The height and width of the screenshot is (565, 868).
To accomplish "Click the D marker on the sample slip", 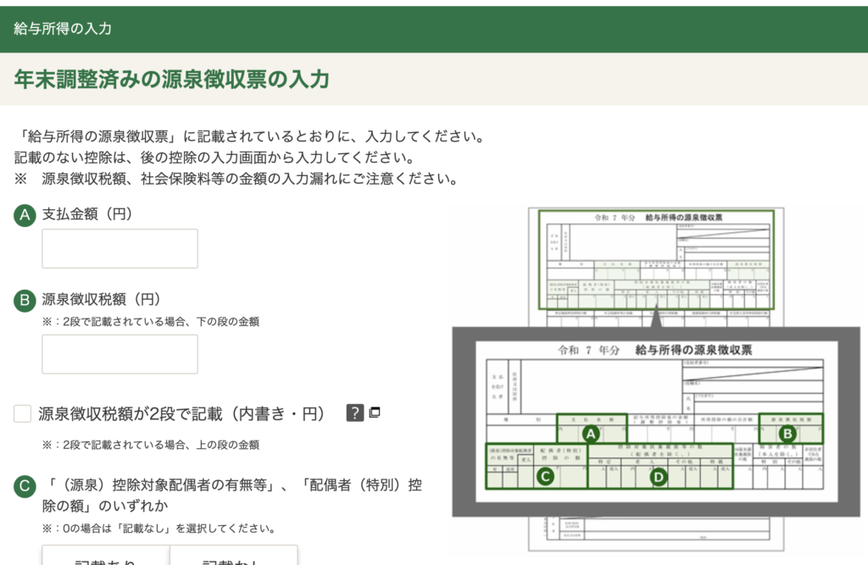I will [660, 477].
